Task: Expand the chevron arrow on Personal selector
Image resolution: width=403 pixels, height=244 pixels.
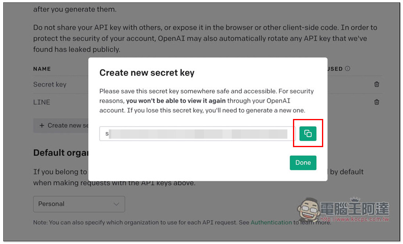Action: coord(116,204)
